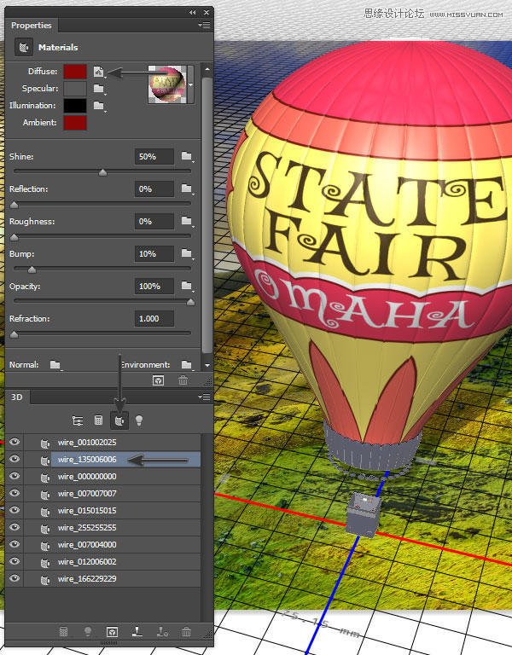
Task: Collapse the panel with double-arrow icon
Action: [x=192, y=13]
